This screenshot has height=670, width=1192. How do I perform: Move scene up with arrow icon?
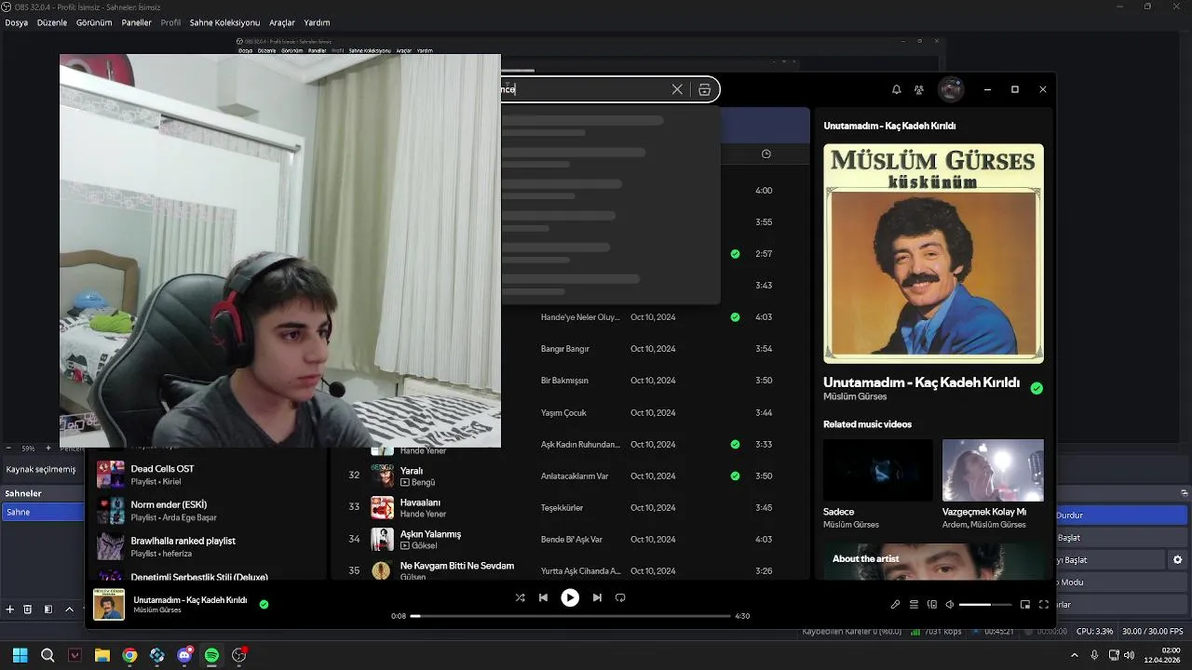pos(69,610)
